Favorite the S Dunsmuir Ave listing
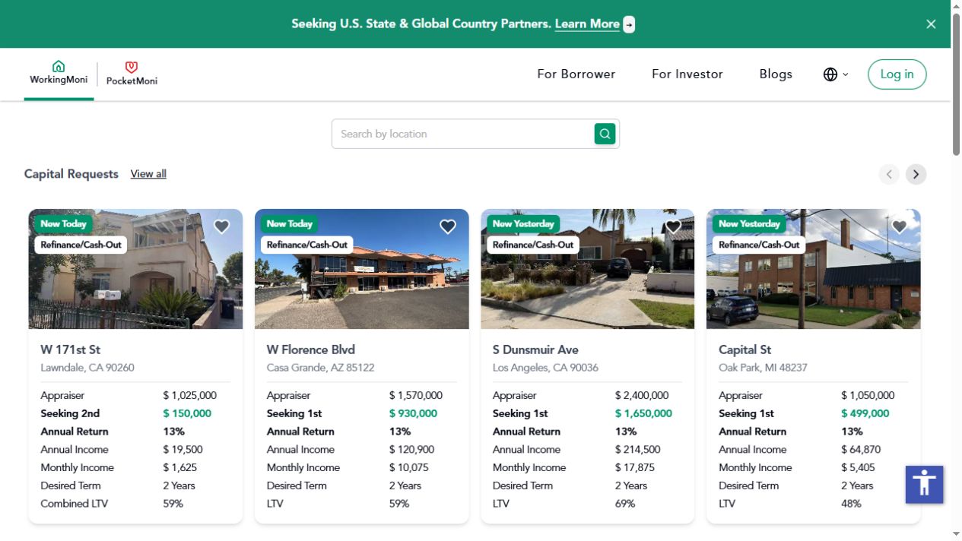 pos(673,226)
